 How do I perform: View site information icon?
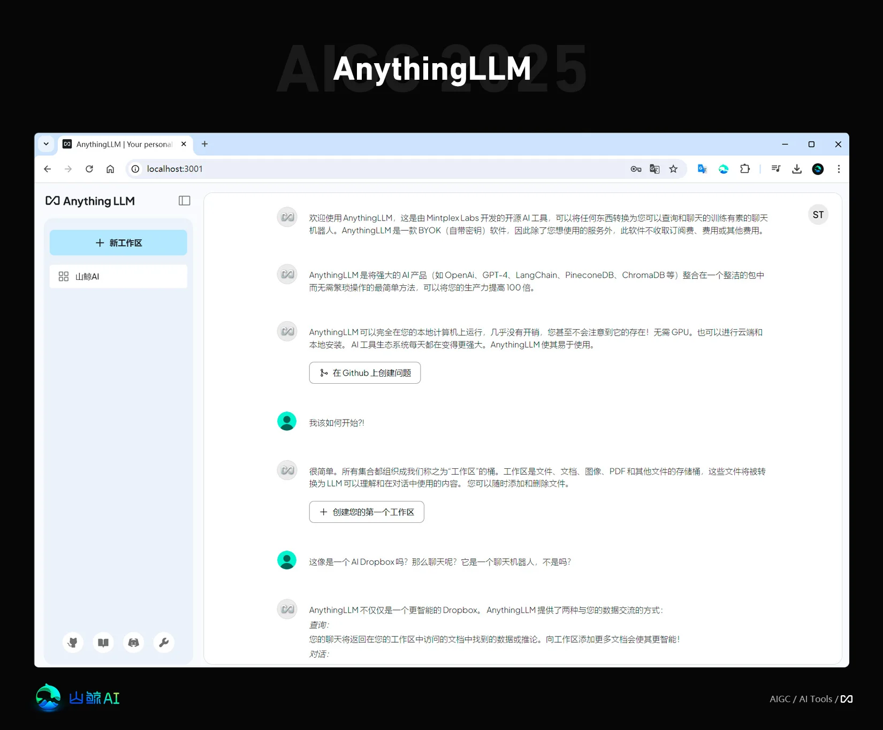tap(135, 169)
